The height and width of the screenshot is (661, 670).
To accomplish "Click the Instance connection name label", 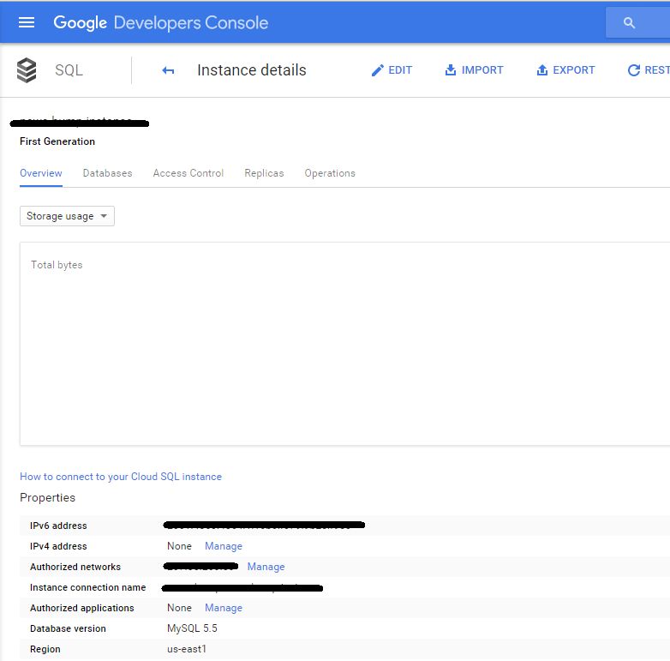I will [x=88, y=587].
